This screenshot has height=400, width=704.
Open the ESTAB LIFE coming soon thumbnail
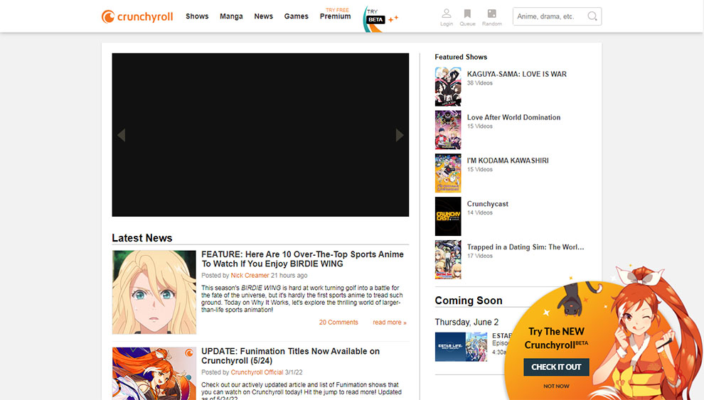461,347
